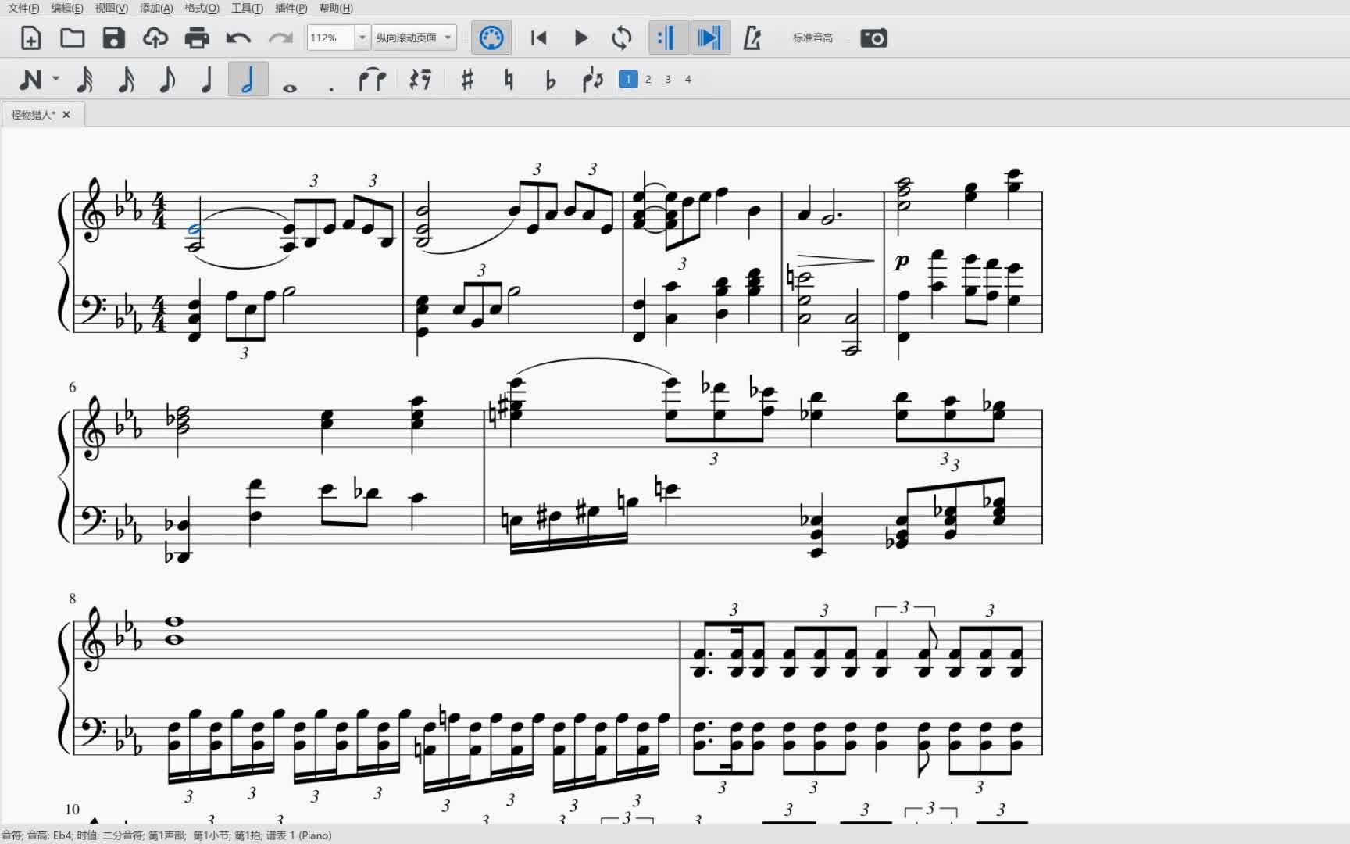Rewind playback to the start
Screen dimensions: 1350x844
pyautogui.click(x=538, y=38)
